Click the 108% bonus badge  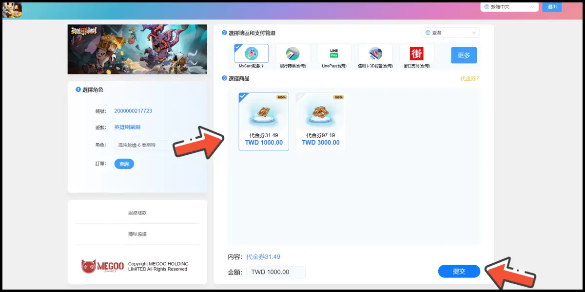pyautogui.click(x=338, y=97)
